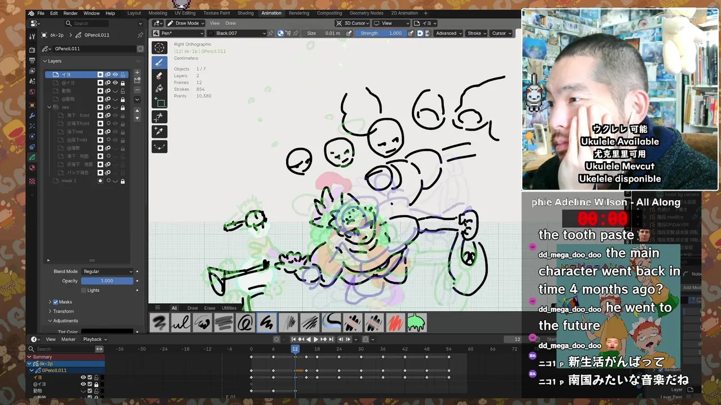Open the Render menu

70,13
